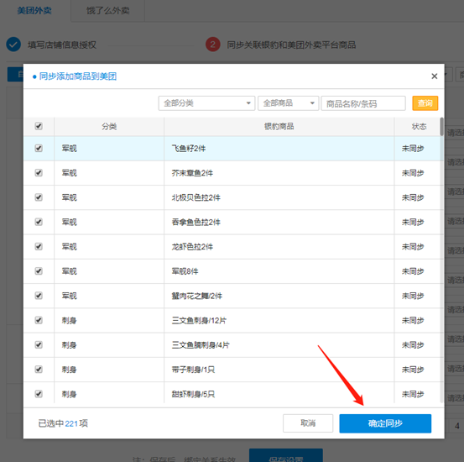Select the 带子刺身/1只 product cell
Viewport: 464px width, 462px height.
[279, 370]
